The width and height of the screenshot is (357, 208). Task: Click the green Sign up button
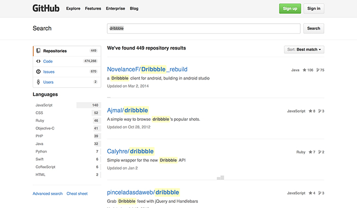tap(290, 9)
